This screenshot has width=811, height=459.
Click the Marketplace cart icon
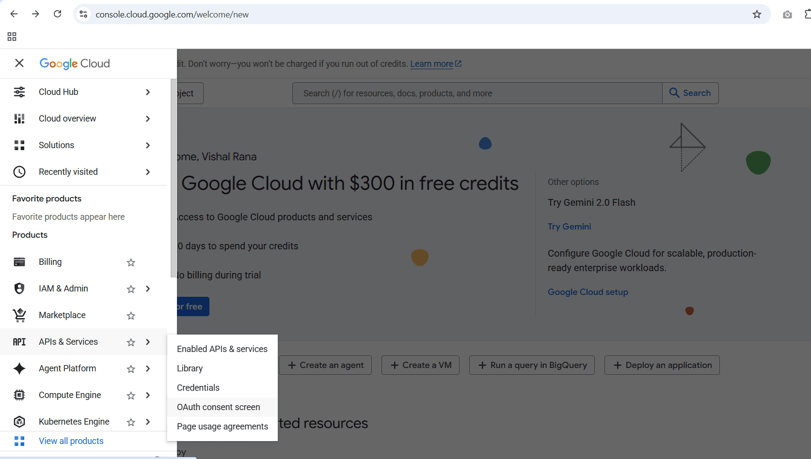(19, 315)
